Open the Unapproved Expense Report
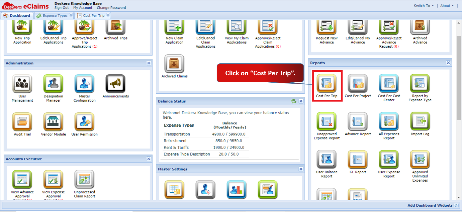This screenshot has width=462, height=212. pyautogui.click(x=327, y=121)
